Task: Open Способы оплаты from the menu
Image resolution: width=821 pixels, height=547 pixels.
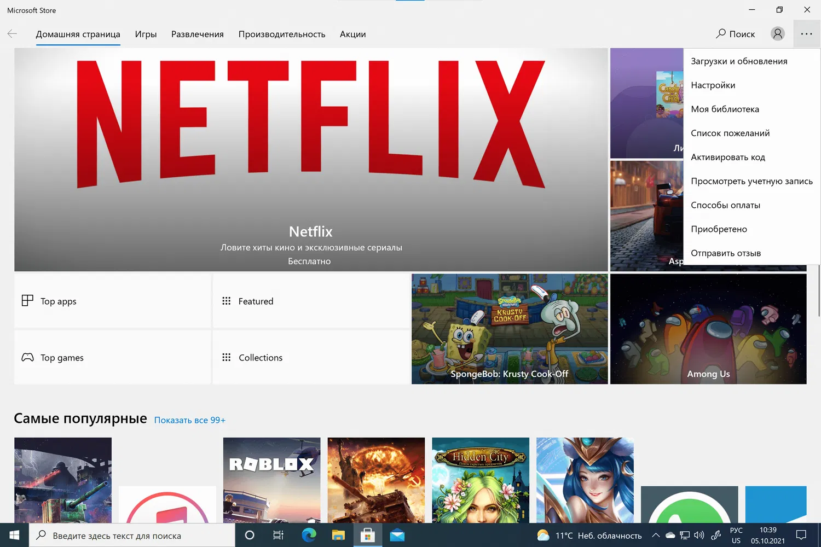Action: 751,206
